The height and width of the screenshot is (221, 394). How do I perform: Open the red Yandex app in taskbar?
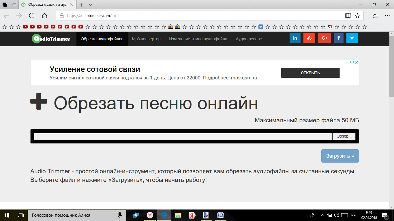pos(192,215)
